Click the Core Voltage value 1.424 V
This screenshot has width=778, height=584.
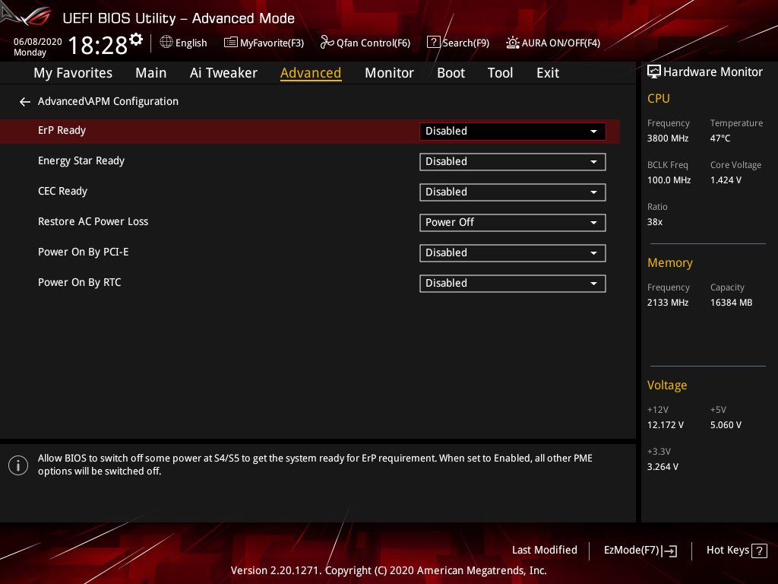pyautogui.click(x=726, y=180)
